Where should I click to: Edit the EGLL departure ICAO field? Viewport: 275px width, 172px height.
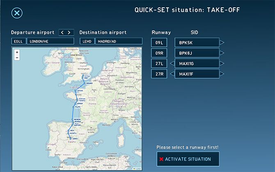19,41
